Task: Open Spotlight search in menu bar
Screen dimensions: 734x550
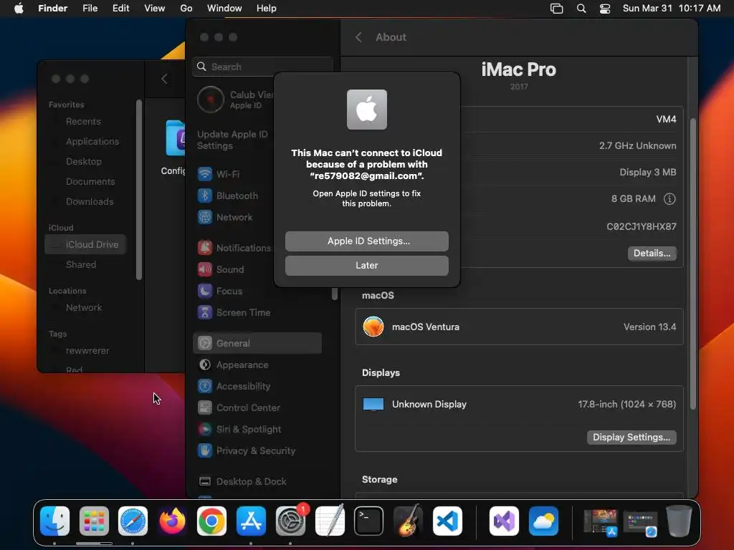Action: (581, 9)
